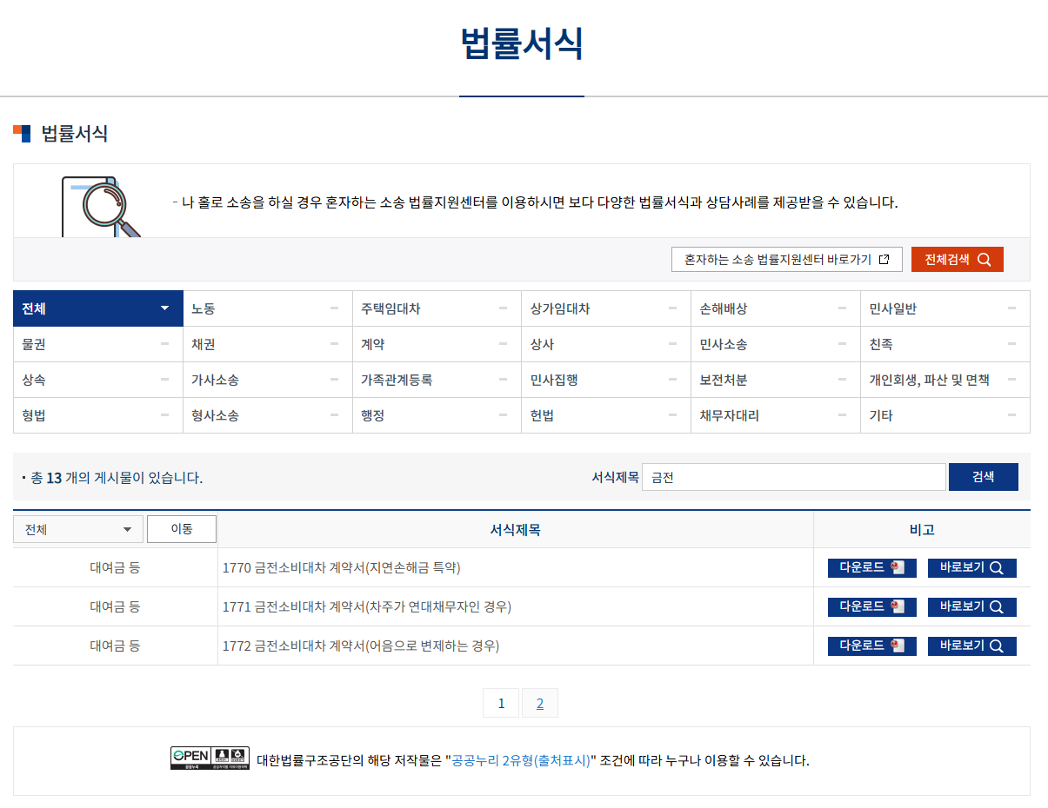
Task: Go to results page 2
Action: pyautogui.click(x=540, y=703)
